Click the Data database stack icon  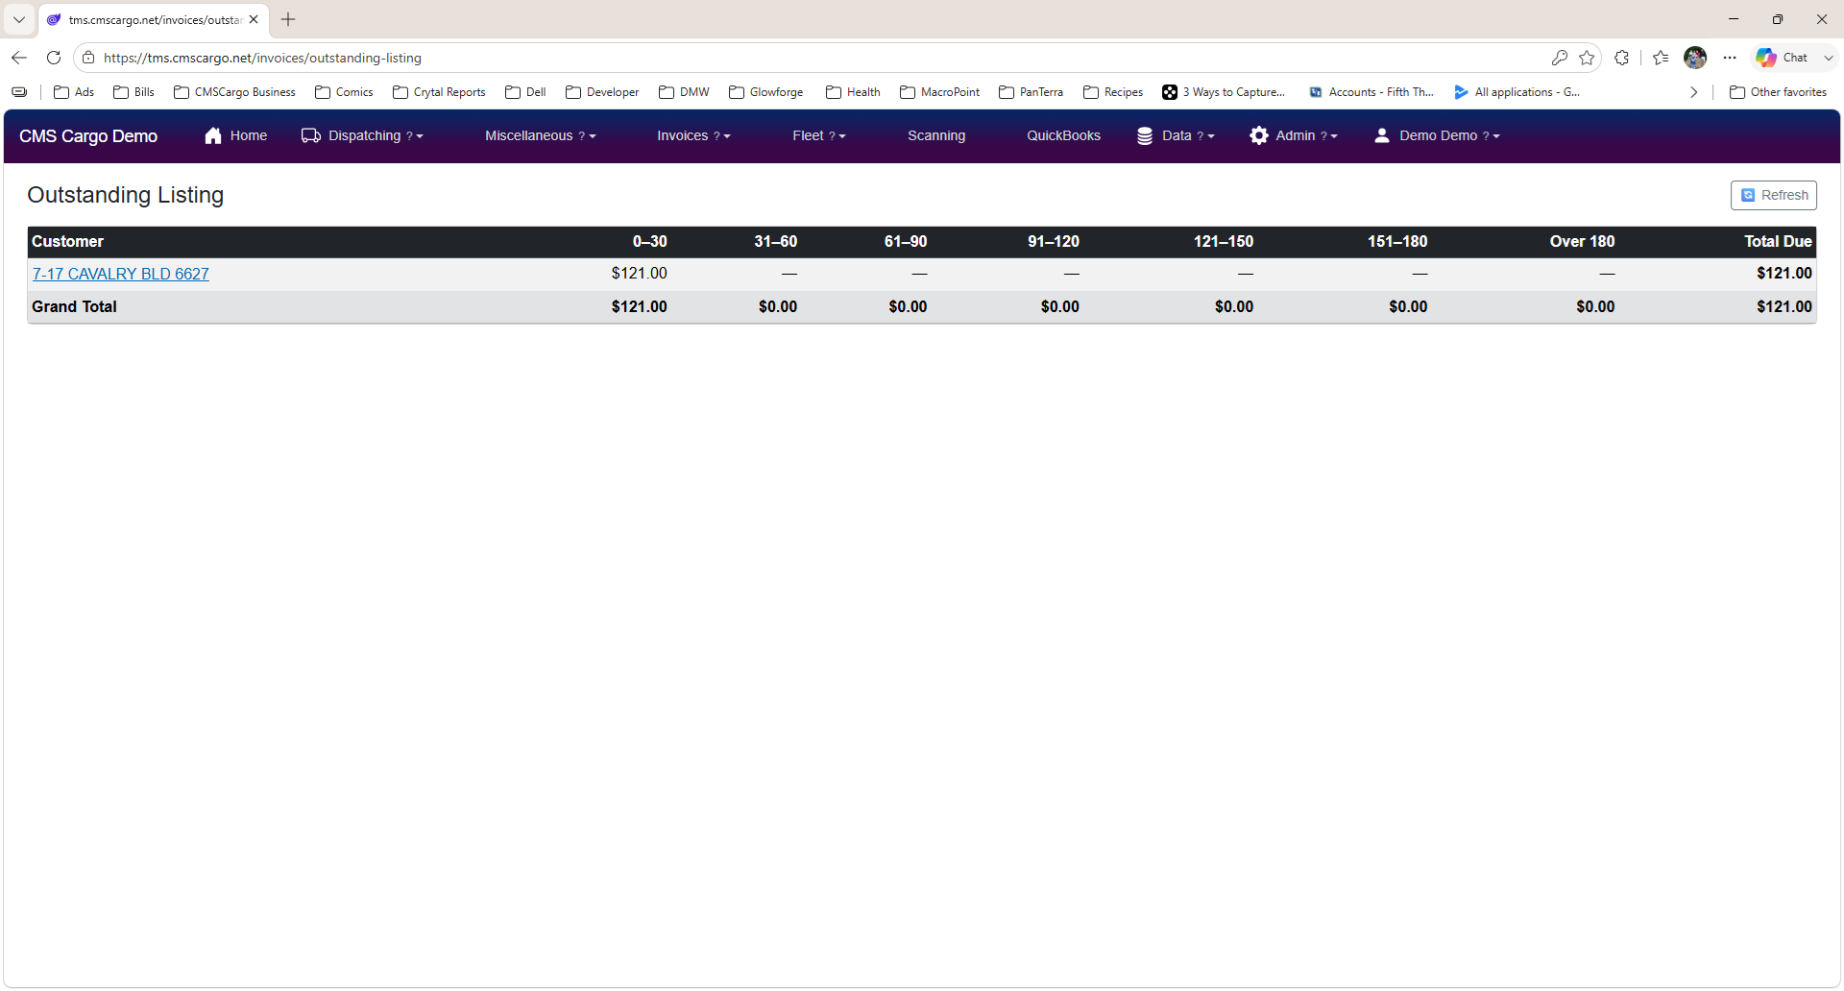[x=1145, y=135]
